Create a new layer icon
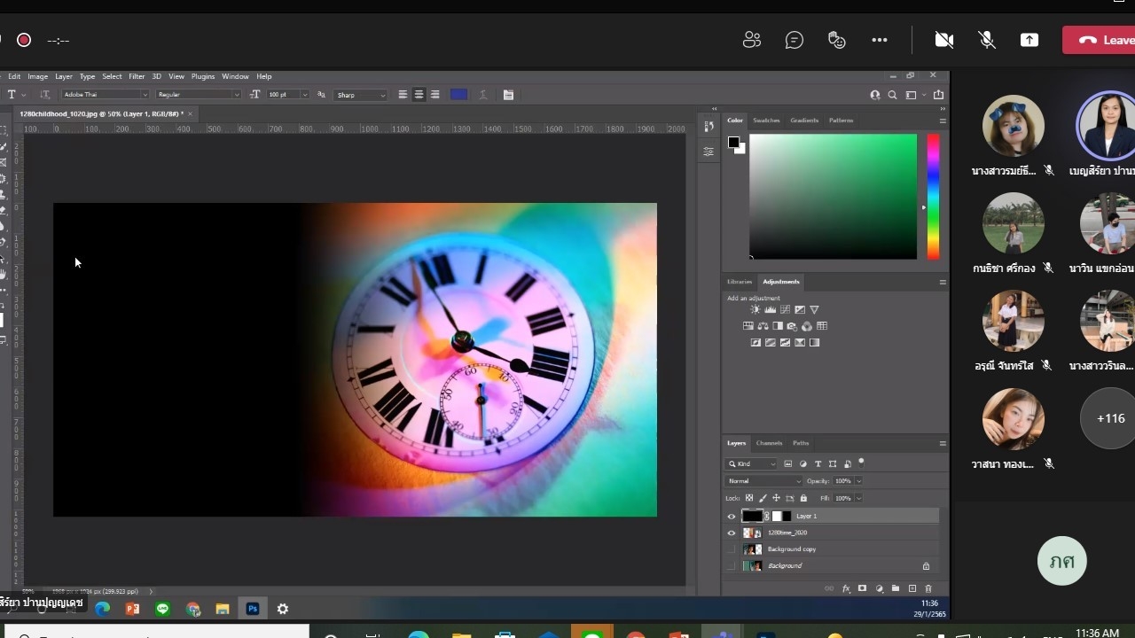Image resolution: width=1135 pixels, height=638 pixels. pos(912,588)
